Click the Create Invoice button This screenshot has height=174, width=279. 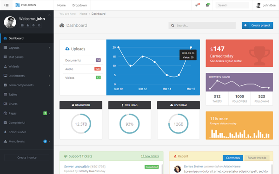tap(27, 157)
